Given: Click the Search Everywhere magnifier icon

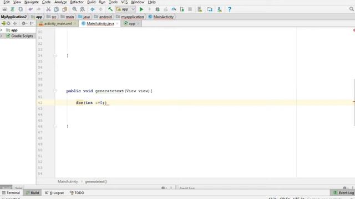Looking at the screenshot, I should point(351,9).
